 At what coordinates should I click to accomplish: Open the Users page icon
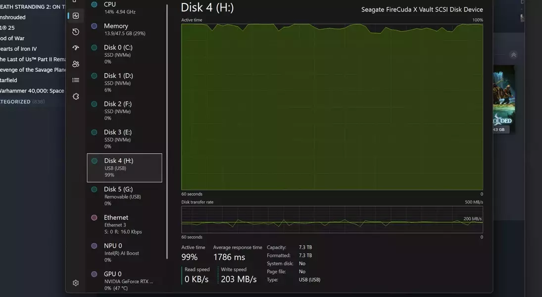pyautogui.click(x=76, y=64)
